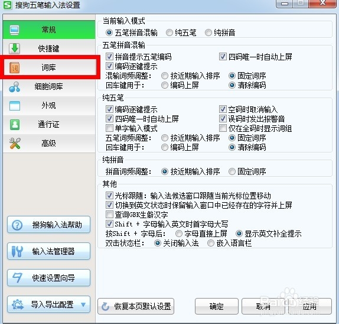This screenshot has height=324, width=339.
Task: Choose 固定词序 for 拼音词频调整
Action: click(x=232, y=171)
